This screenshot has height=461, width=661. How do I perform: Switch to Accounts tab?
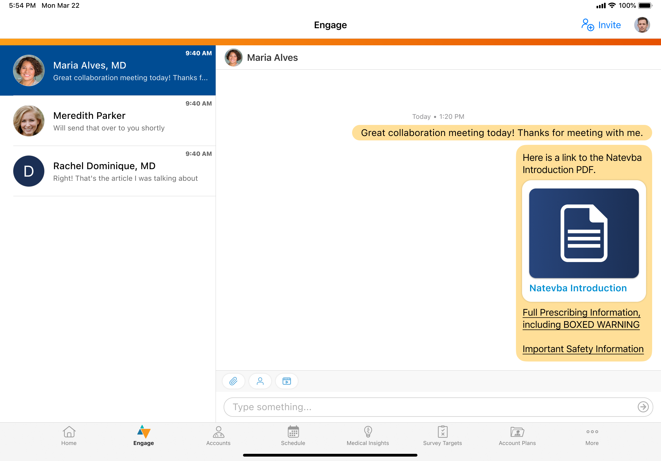(218, 435)
